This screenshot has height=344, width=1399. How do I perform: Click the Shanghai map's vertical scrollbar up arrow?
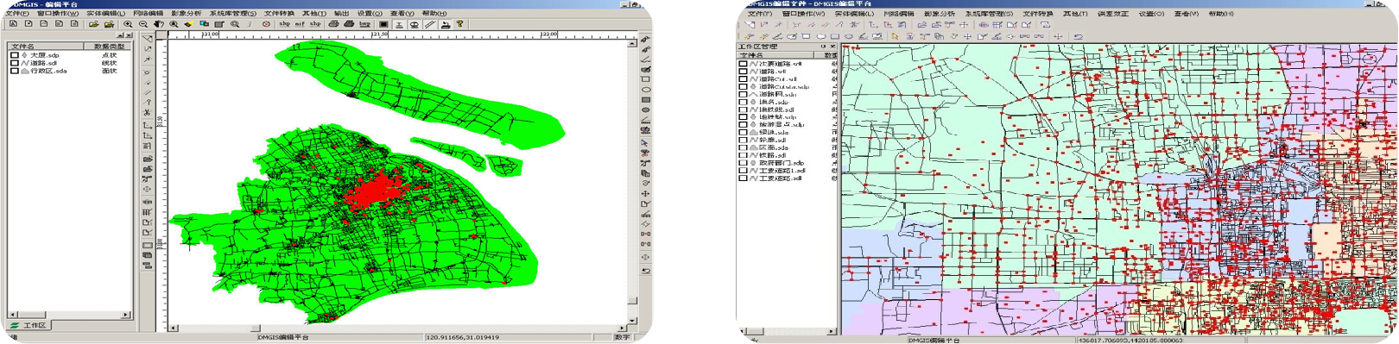[x=633, y=42]
